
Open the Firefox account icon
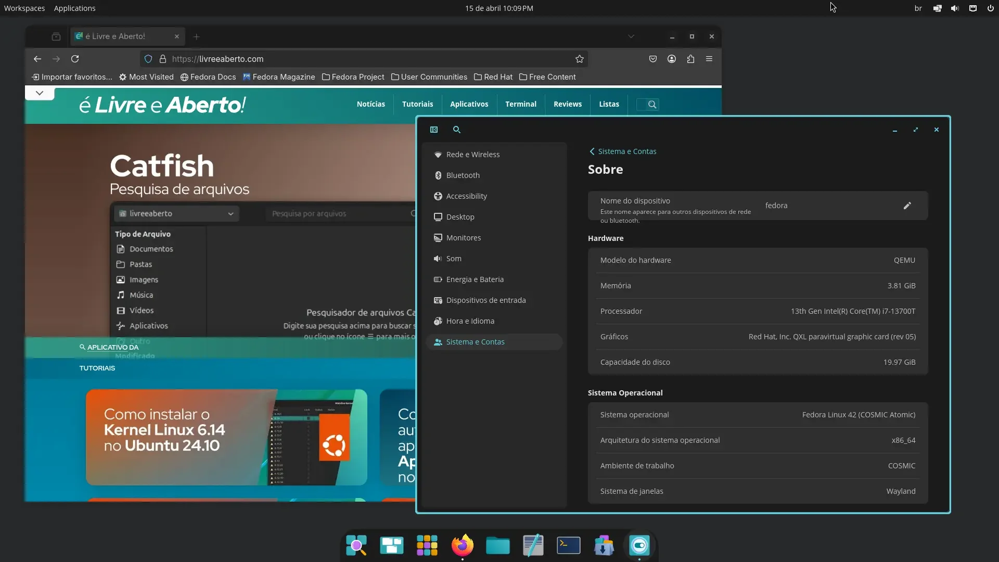click(672, 59)
